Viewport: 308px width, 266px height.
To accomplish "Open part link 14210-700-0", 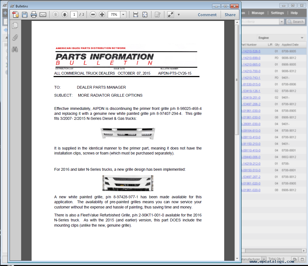I will point(251,71).
